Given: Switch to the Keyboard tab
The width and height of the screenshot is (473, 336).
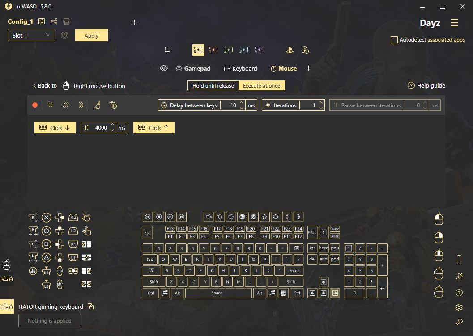Looking at the screenshot, I should click(241, 68).
